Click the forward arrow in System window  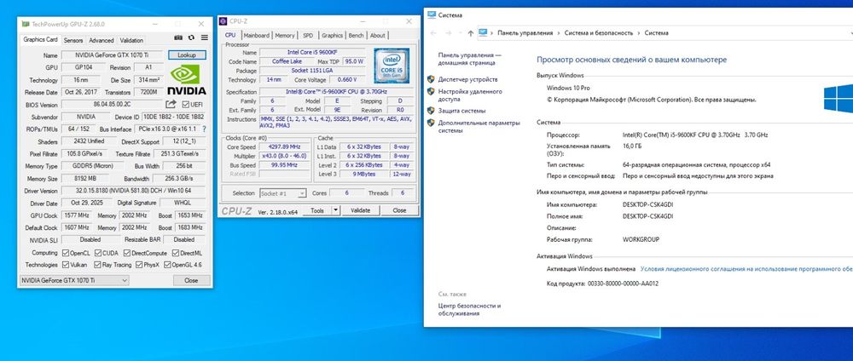pos(449,33)
